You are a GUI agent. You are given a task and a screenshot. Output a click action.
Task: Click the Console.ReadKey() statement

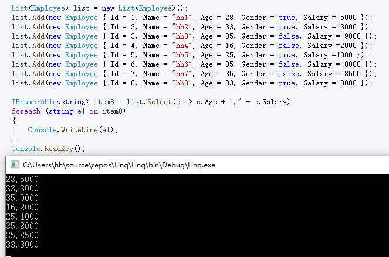pos(48,149)
